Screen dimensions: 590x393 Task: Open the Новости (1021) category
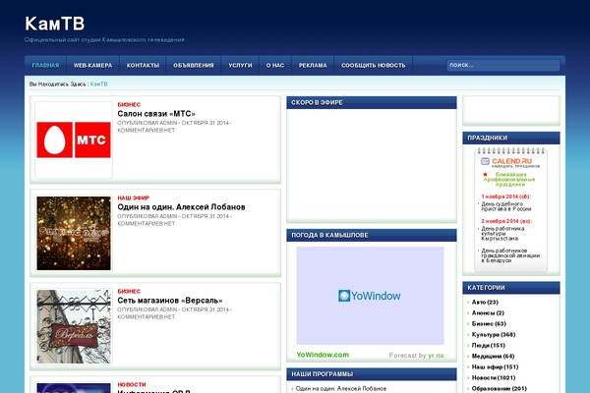(494, 378)
